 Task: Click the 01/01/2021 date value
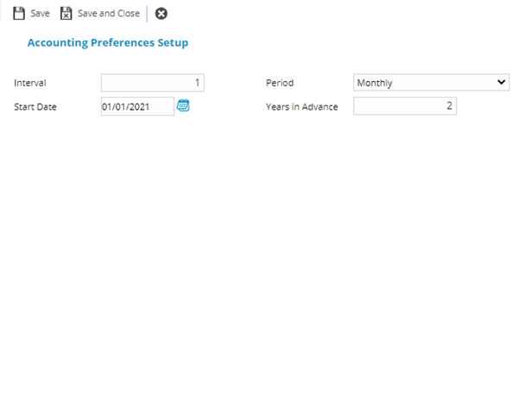pyautogui.click(x=126, y=106)
